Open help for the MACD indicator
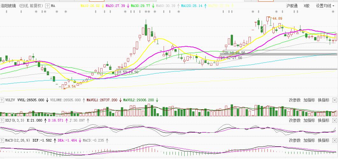This screenshot has width=338, height=159. pos(3,140)
